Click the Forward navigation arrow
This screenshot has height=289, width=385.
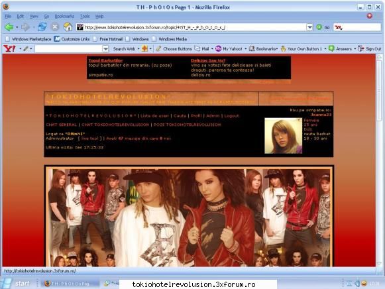pos(25,27)
